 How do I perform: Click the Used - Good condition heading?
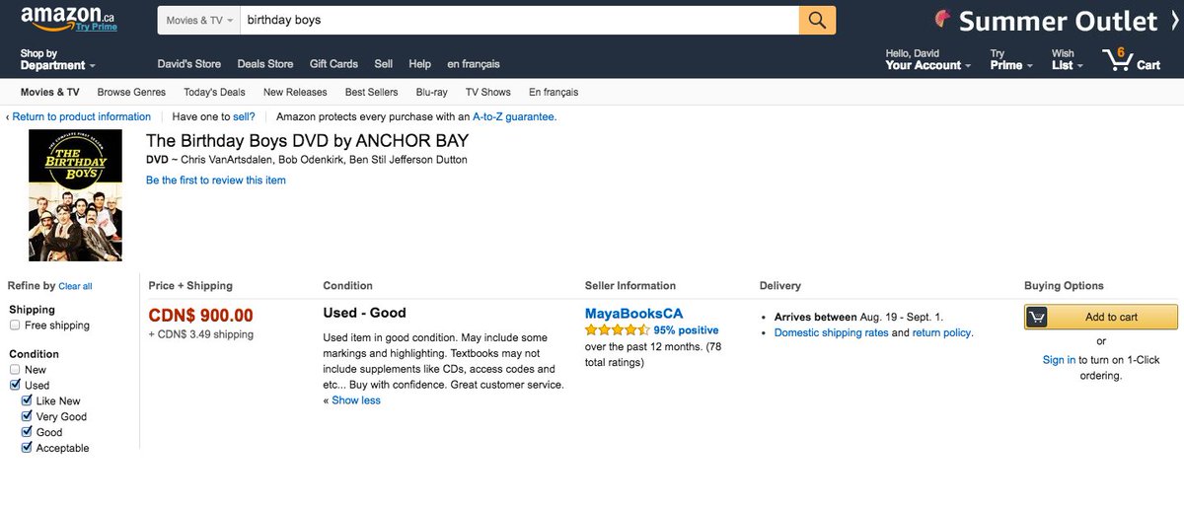coord(364,313)
